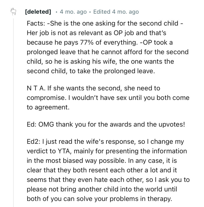Click the "Ed2:" label of second edit
The width and height of the screenshot is (204, 207).
[x=33, y=141]
